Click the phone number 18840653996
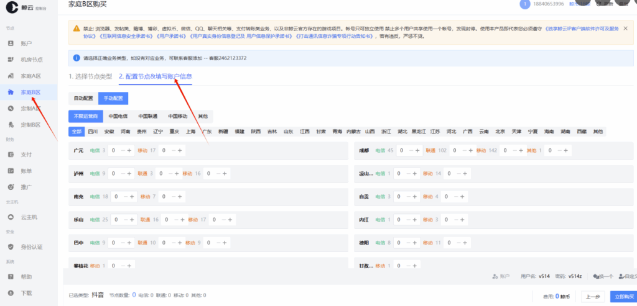Viewport: 637px width, 306px height. pos(550,4)
